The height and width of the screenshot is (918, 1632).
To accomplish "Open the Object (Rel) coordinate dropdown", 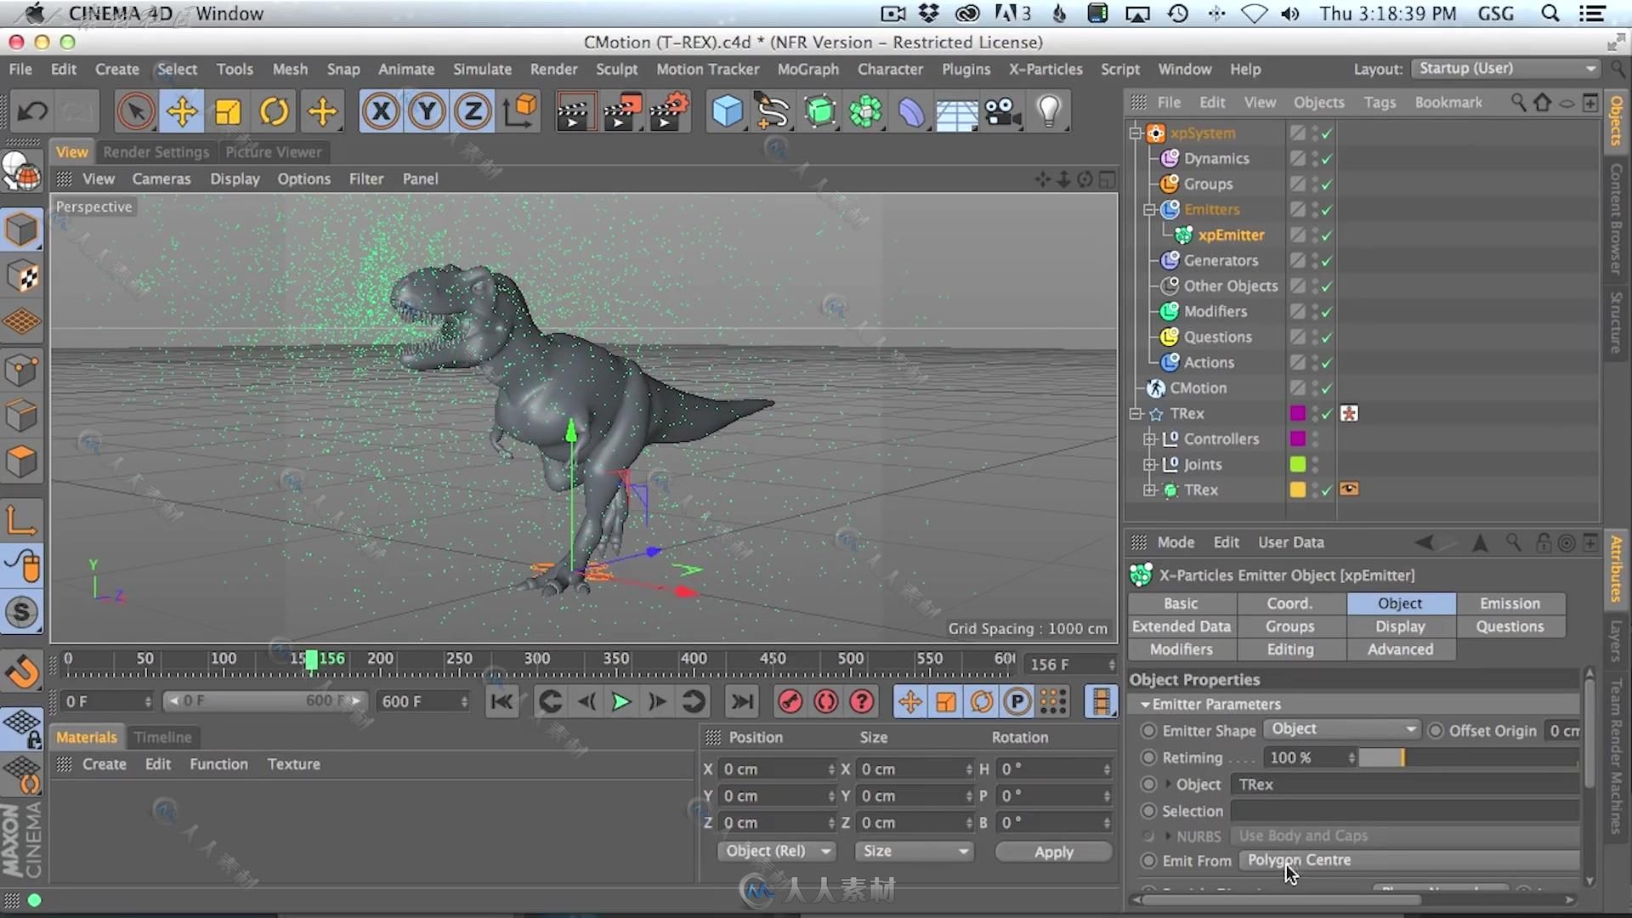I will 776,851.
